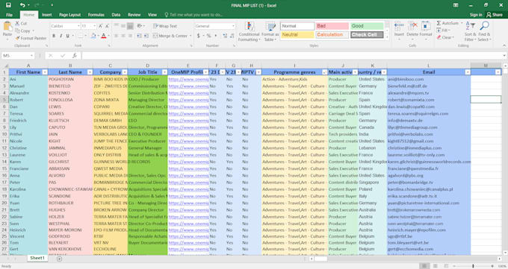Image resolution: width=508 pixels, height=269 pixels.
Task: Apply the Neutral cell style
Action: pos(297,34)
